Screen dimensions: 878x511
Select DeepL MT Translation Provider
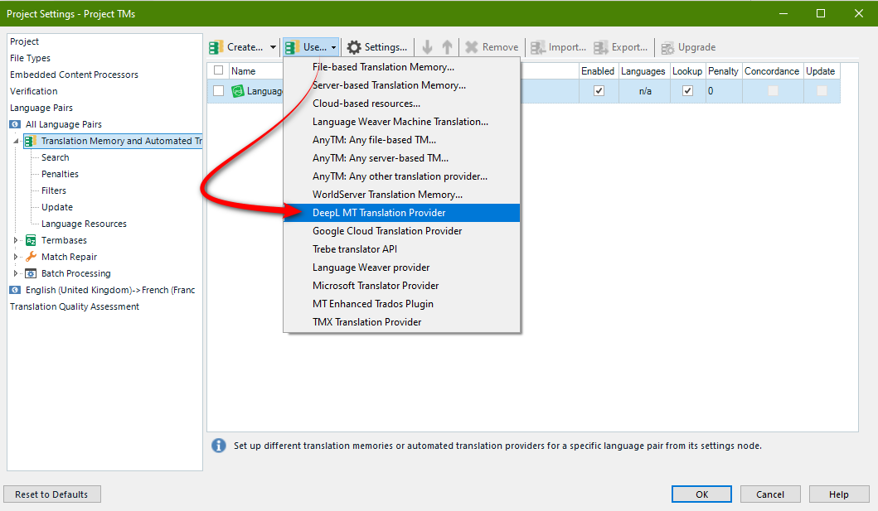pyautogui.click(x=402, y=213)
